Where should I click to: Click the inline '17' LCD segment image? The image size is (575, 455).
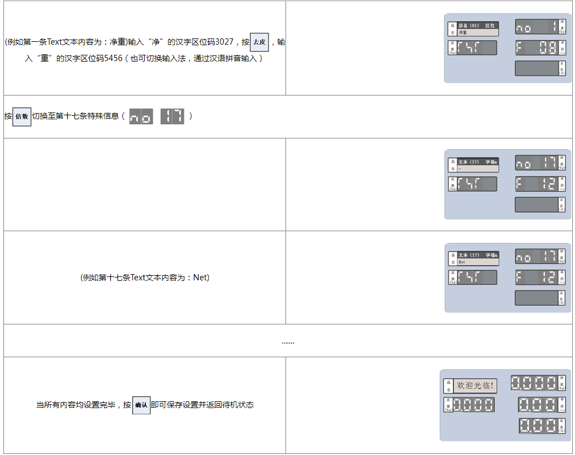pos(172,116)
